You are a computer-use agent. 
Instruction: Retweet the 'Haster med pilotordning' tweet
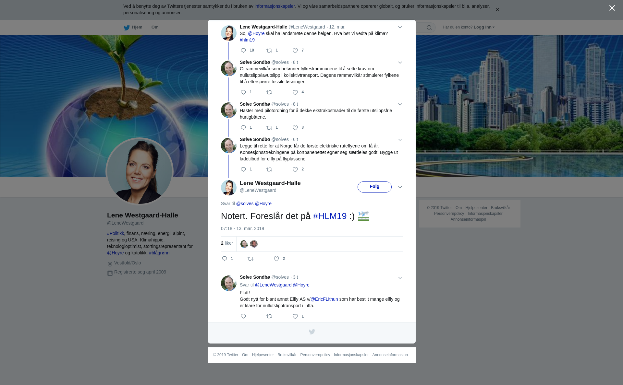[269, 128]
